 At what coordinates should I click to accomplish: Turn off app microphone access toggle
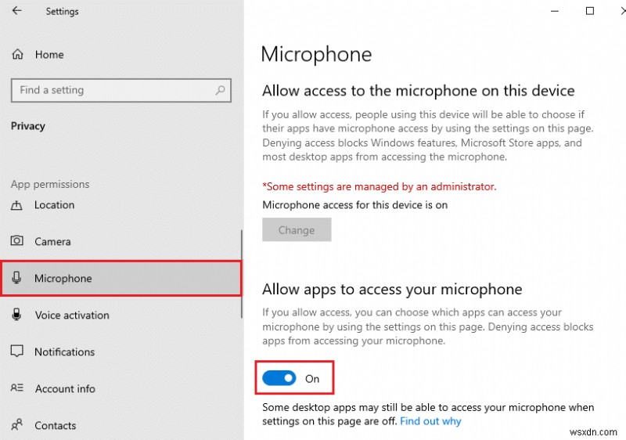click(279, 378)
